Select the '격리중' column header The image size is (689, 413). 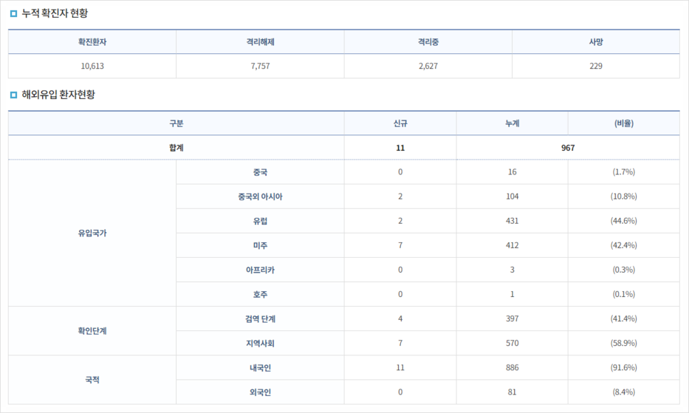428,42
